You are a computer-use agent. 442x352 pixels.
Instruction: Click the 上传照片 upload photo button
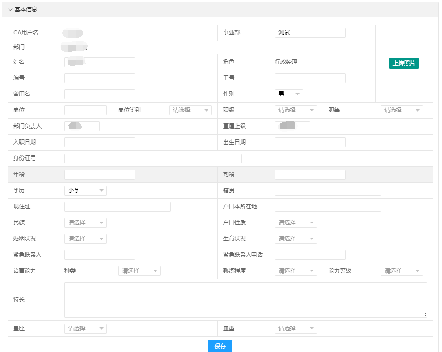click(403, 63)
